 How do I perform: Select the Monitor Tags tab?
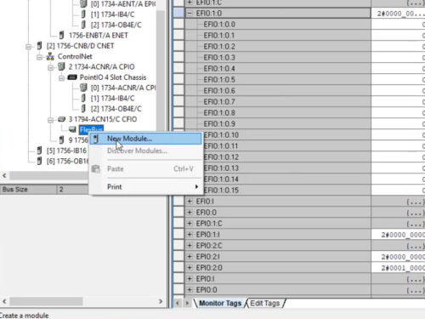pyautogui.click(x=220, y=303)
